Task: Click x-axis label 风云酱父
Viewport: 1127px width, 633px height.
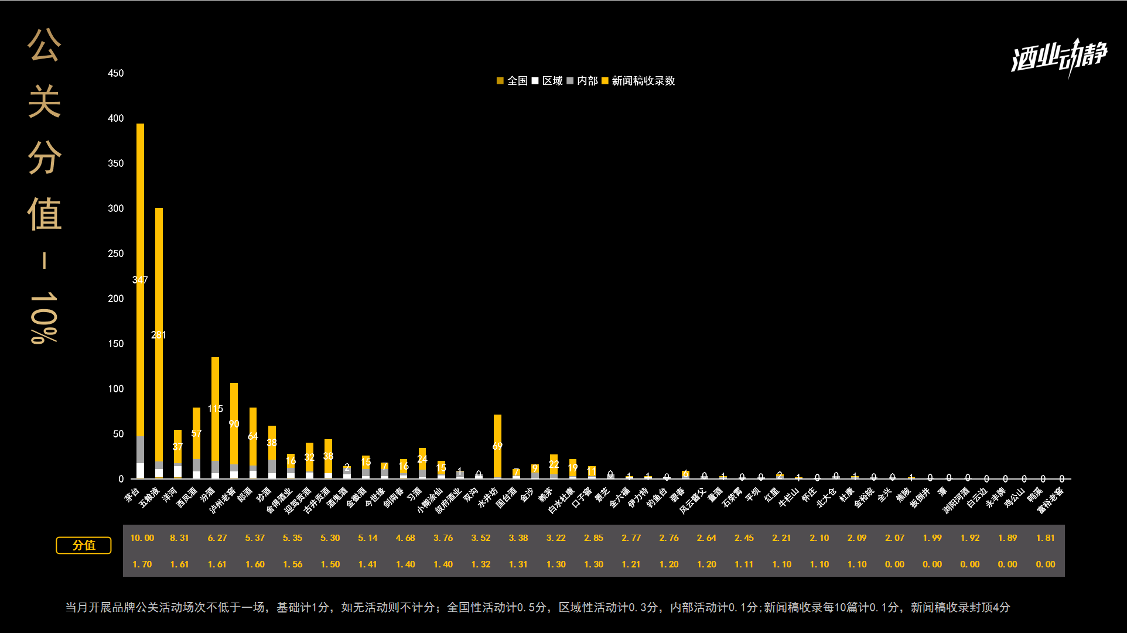Action: [692, 500]
